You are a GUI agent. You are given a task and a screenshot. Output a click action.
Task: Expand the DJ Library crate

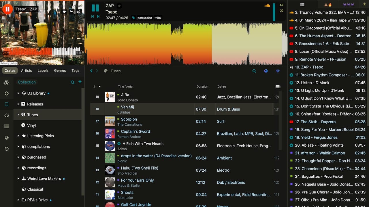coord(18,93)
